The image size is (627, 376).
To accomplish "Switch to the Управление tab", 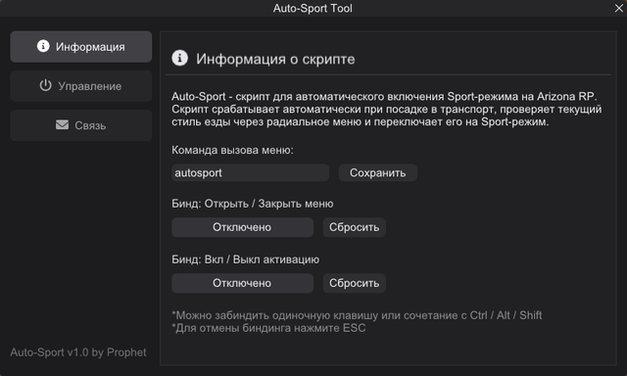I will pos(80,86).
